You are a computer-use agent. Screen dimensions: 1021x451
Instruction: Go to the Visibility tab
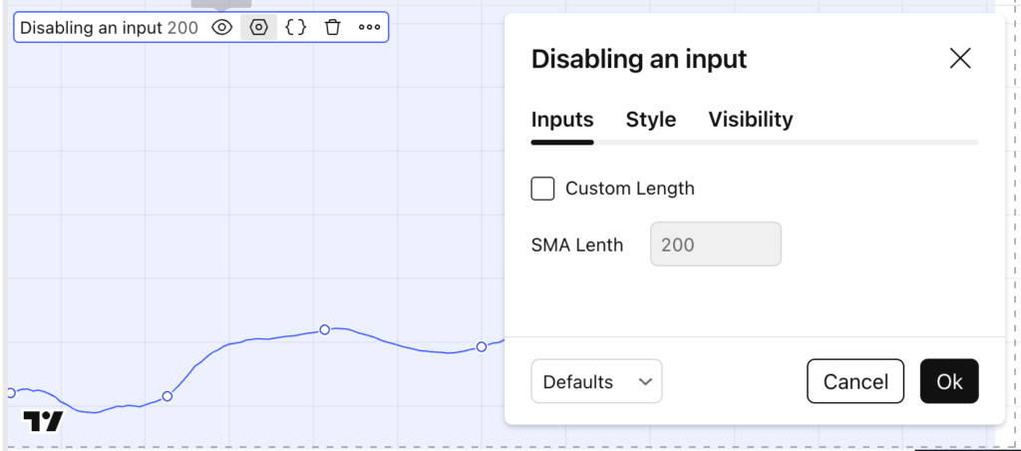pos(750,120)
